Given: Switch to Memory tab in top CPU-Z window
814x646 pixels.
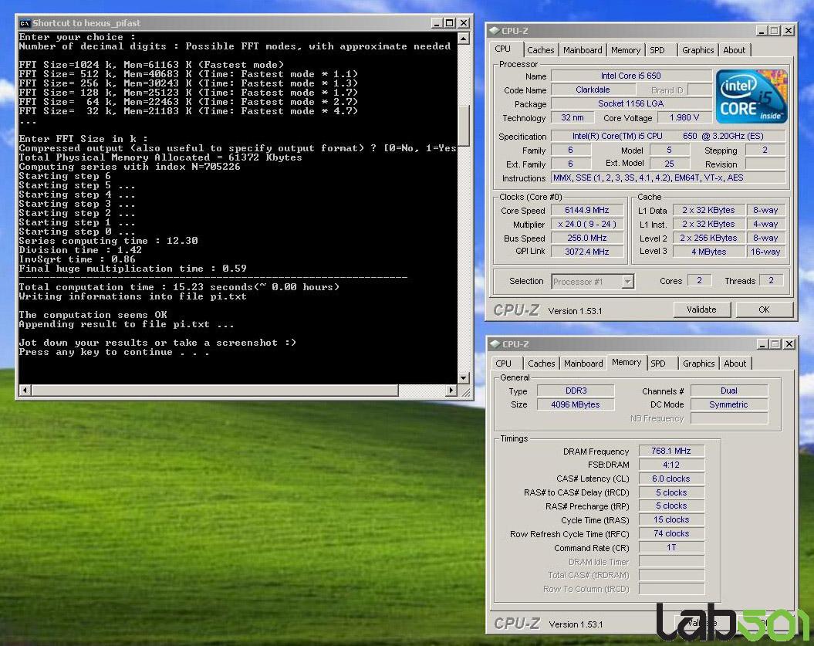Looking at the screenshot, I should pos(626,50).
